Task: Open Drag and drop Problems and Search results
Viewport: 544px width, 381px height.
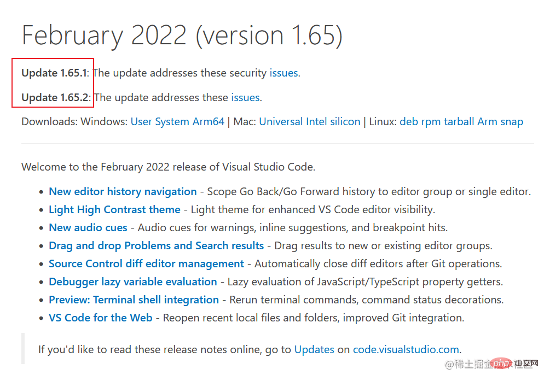Action: point(156,245)
